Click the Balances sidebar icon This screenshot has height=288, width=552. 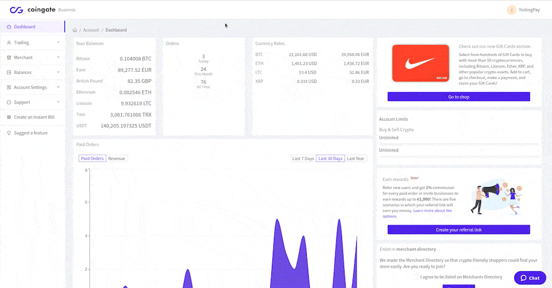click(9, 72)
